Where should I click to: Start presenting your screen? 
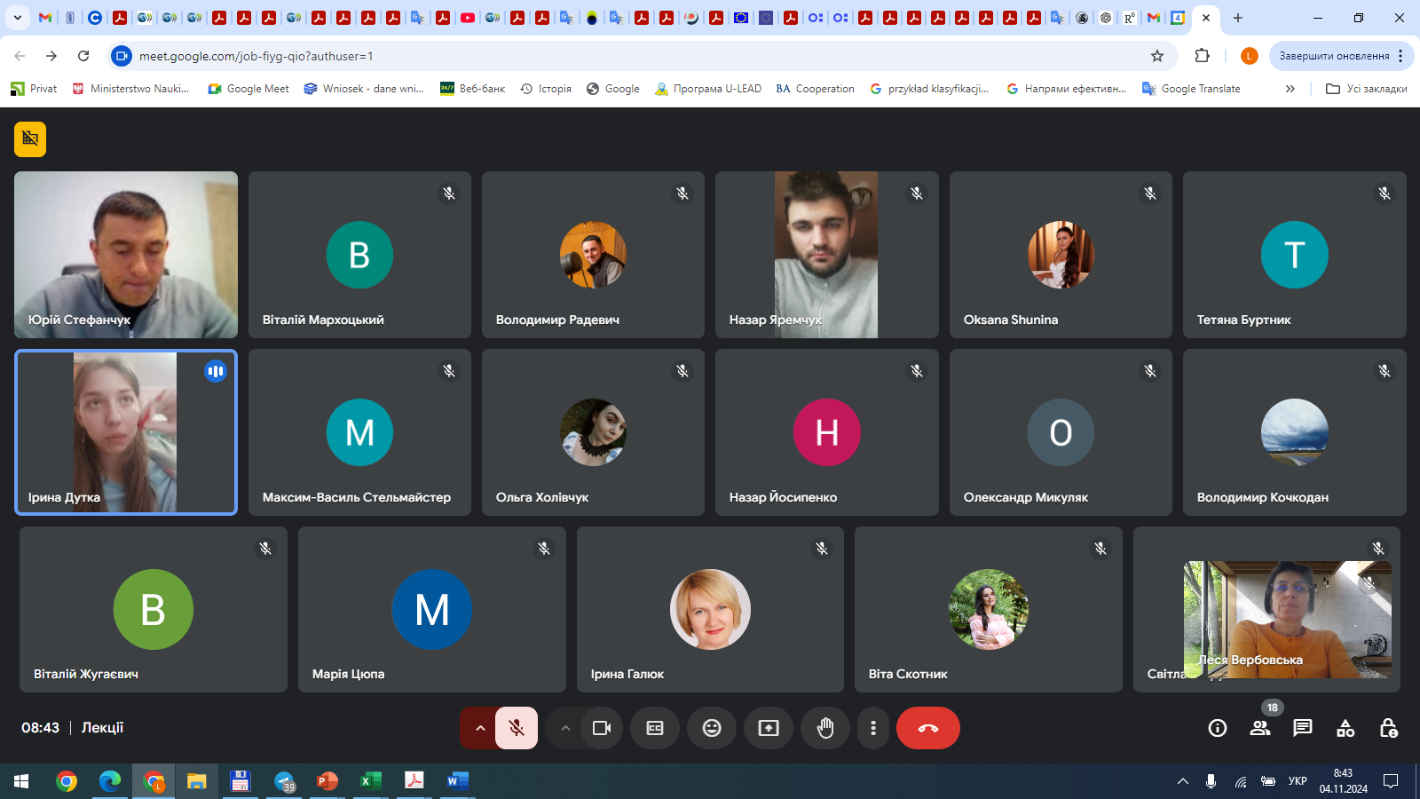769,728
